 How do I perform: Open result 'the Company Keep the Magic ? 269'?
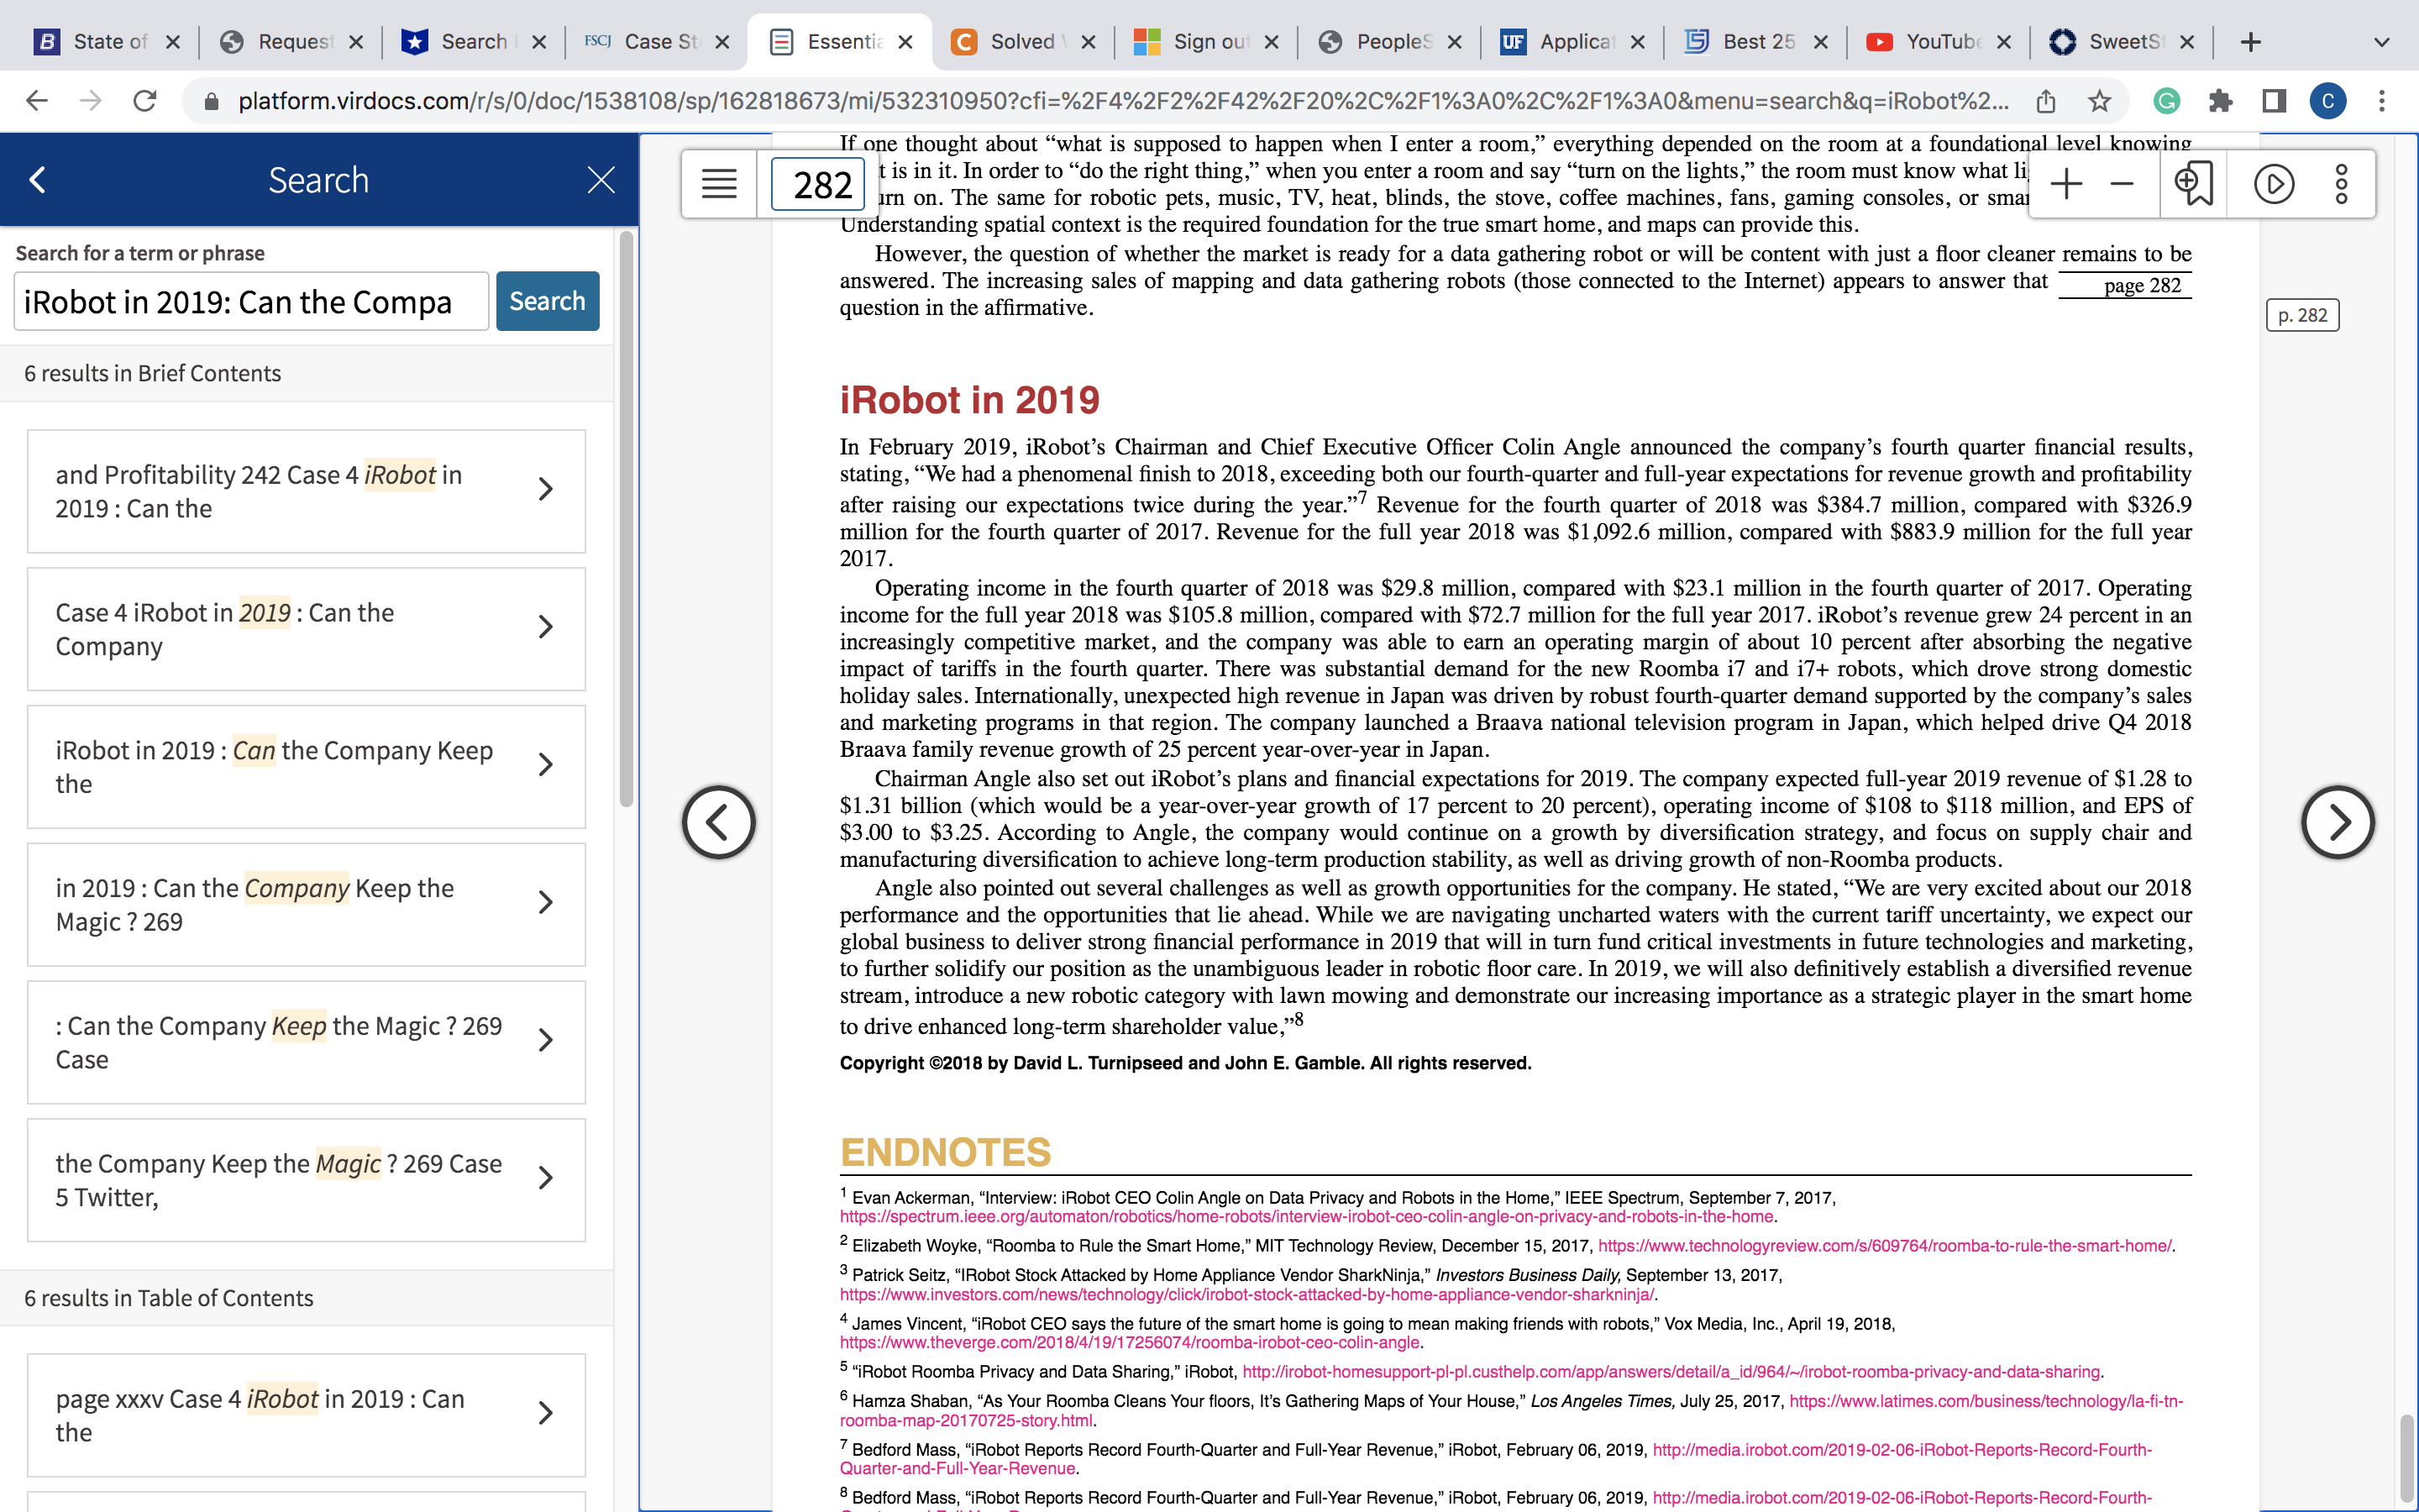(x=306, y=1180)
